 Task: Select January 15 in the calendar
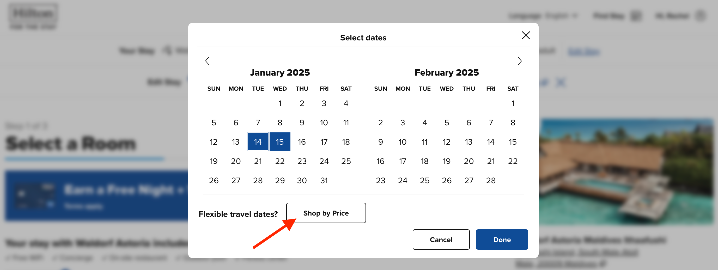point(280,142)
